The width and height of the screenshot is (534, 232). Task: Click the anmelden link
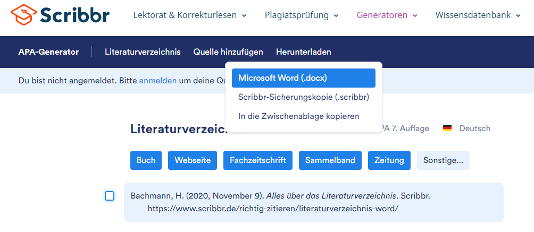(157, 81)
